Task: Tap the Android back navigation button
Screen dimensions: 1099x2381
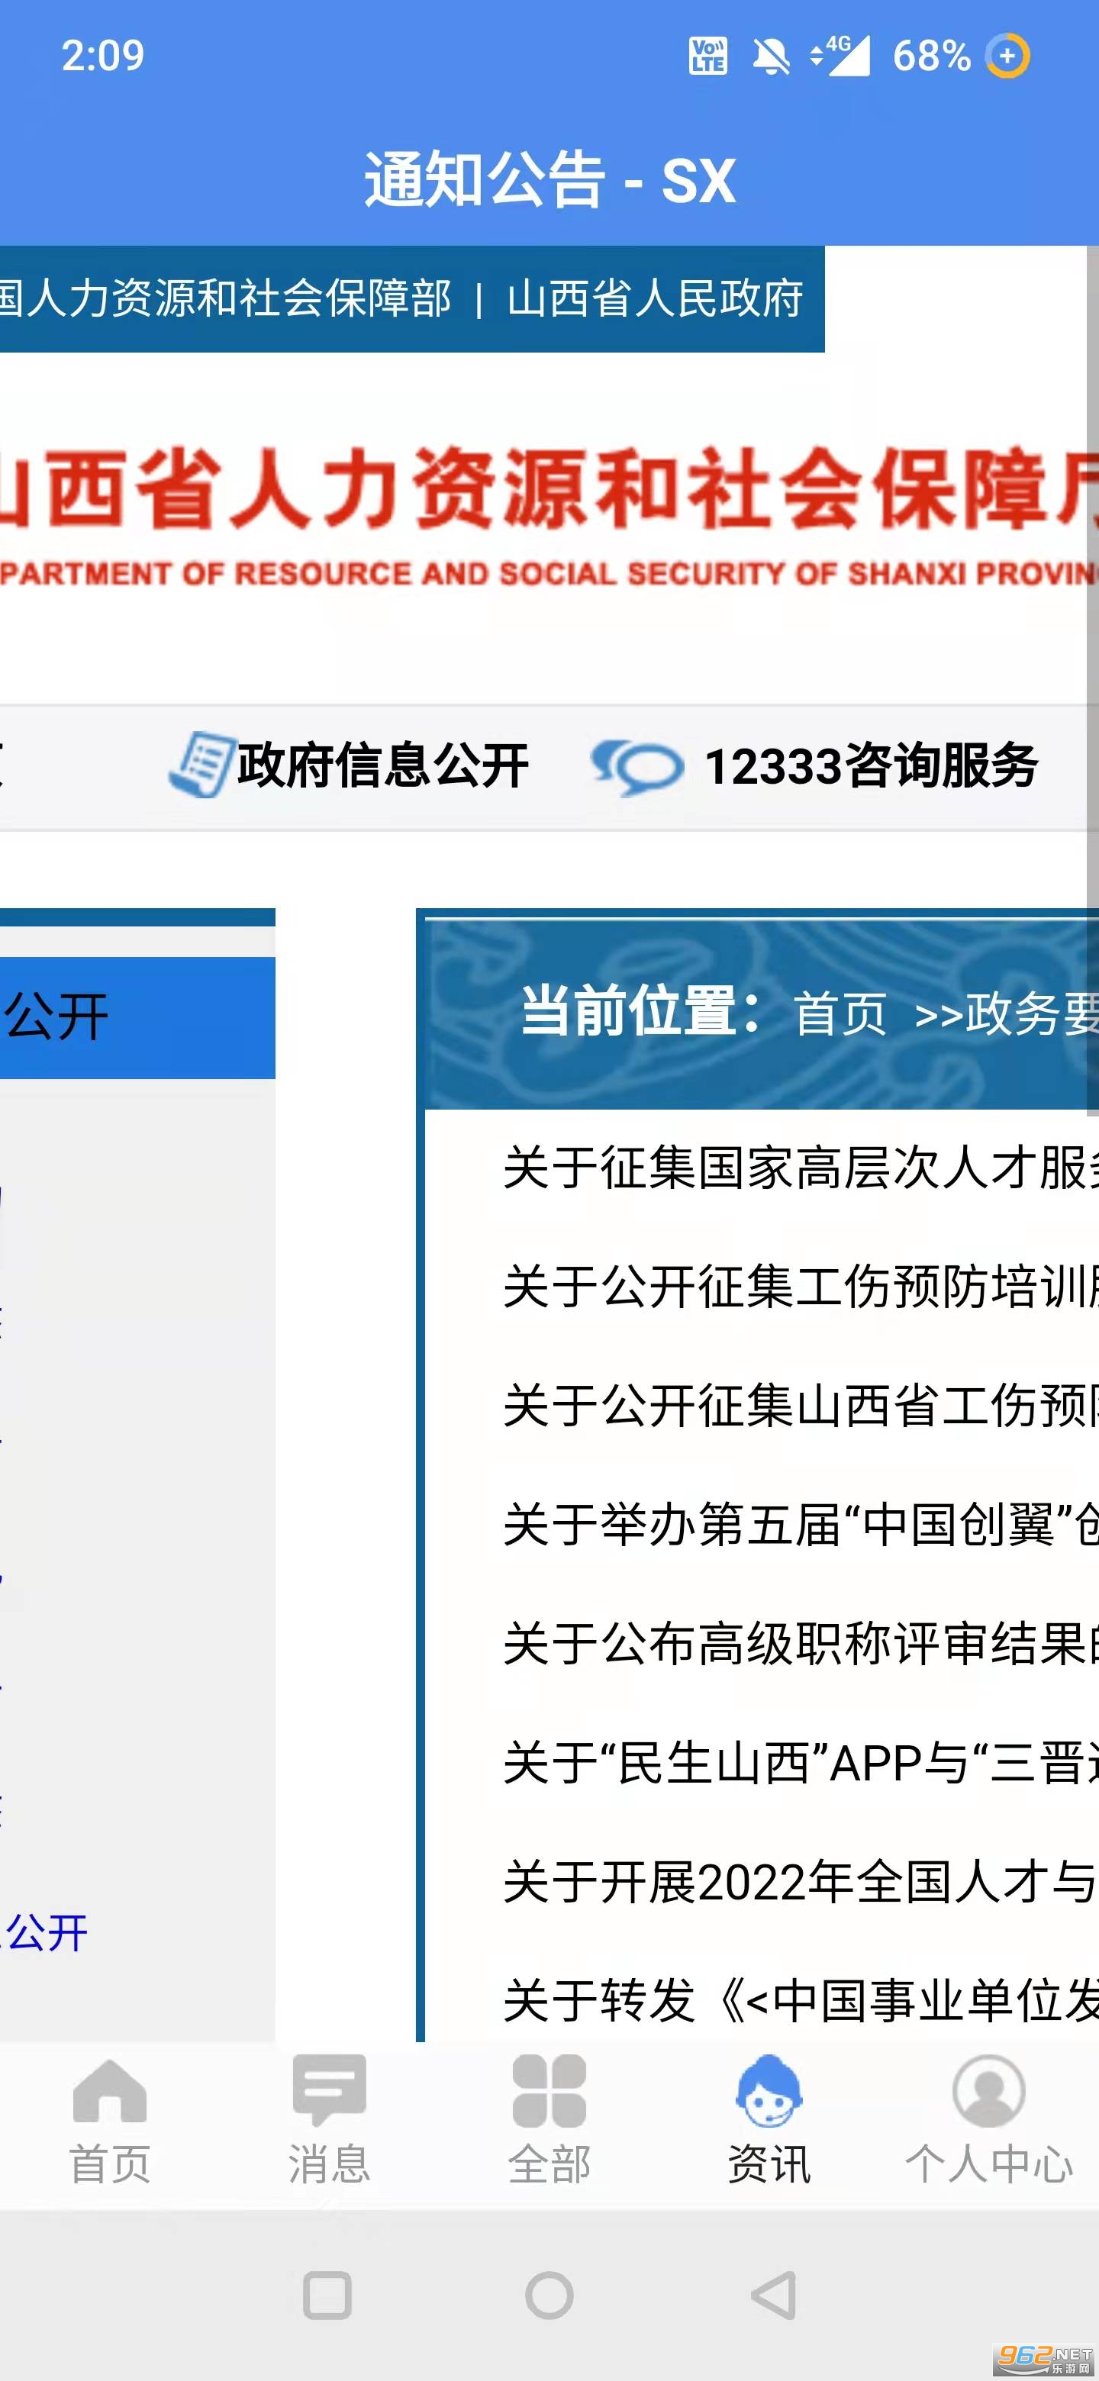Action: point(772,2295)
